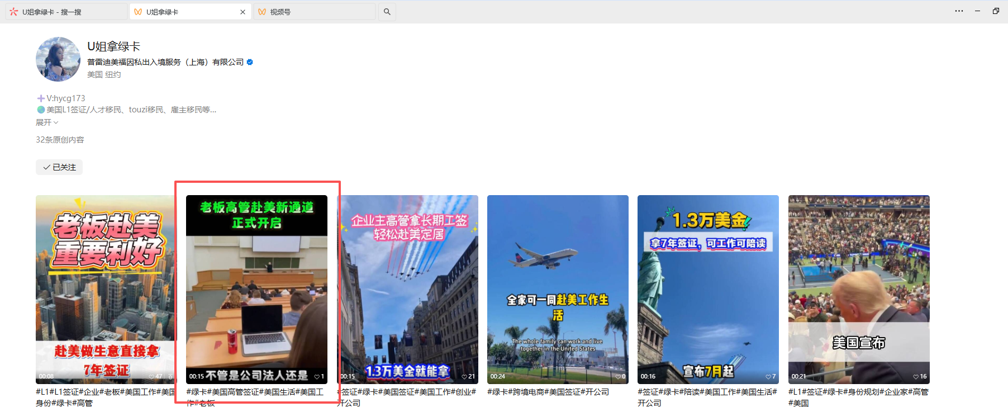Click the company name 普雷迪美福因私出入境服务
The width and height of the screenshot is (1008, 407).
coord(165,62)
